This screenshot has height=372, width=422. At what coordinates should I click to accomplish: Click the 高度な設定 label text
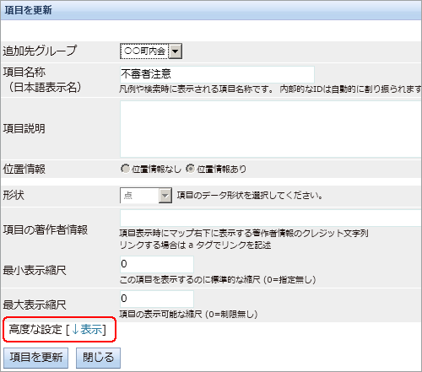tap(35, 330)
